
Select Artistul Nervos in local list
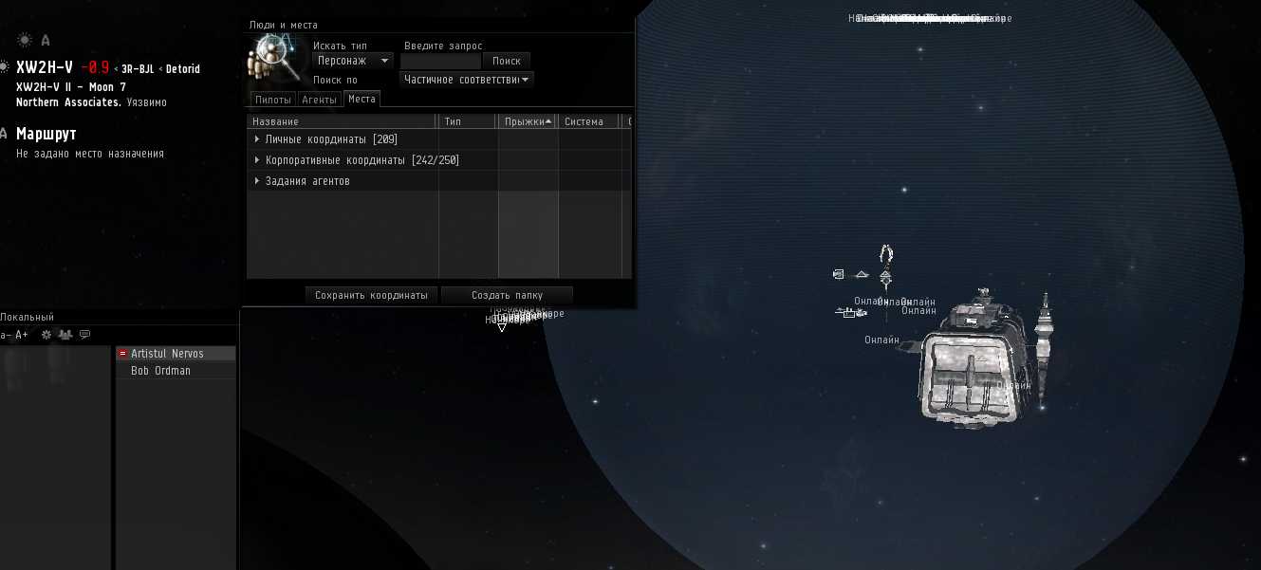176,354
